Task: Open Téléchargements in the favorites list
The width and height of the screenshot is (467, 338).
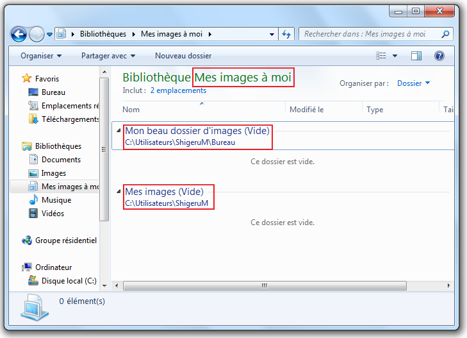Action: [70, 119]
